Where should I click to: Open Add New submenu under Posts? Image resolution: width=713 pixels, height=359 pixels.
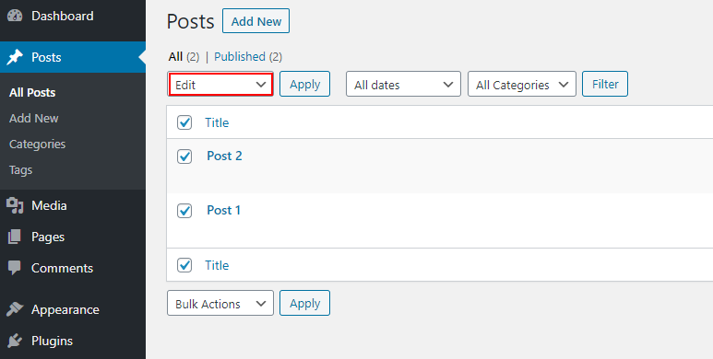pyautogui.click(x=33, y=119)
